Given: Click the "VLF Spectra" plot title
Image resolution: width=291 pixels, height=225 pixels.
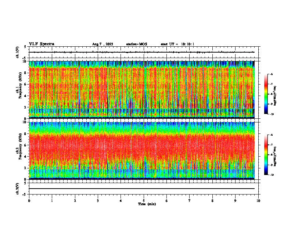Looking at the screenshot, I should pos(42,44).
